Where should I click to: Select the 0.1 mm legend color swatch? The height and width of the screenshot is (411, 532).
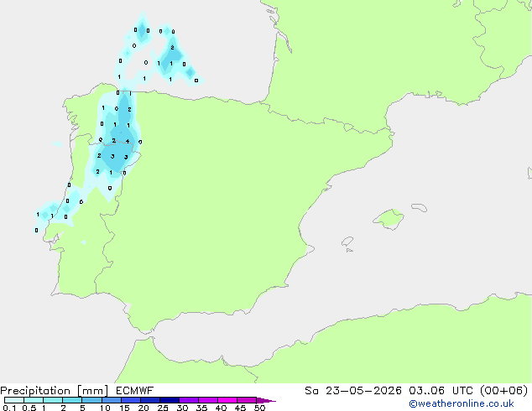[x=14, y=400]
